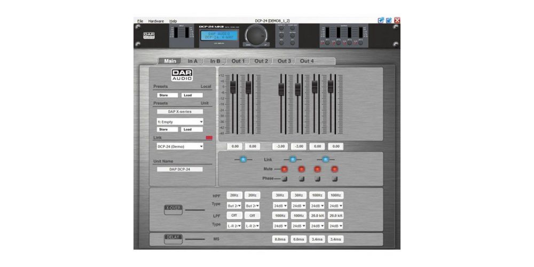Switch to the Out 3 tab

point(284,61)
